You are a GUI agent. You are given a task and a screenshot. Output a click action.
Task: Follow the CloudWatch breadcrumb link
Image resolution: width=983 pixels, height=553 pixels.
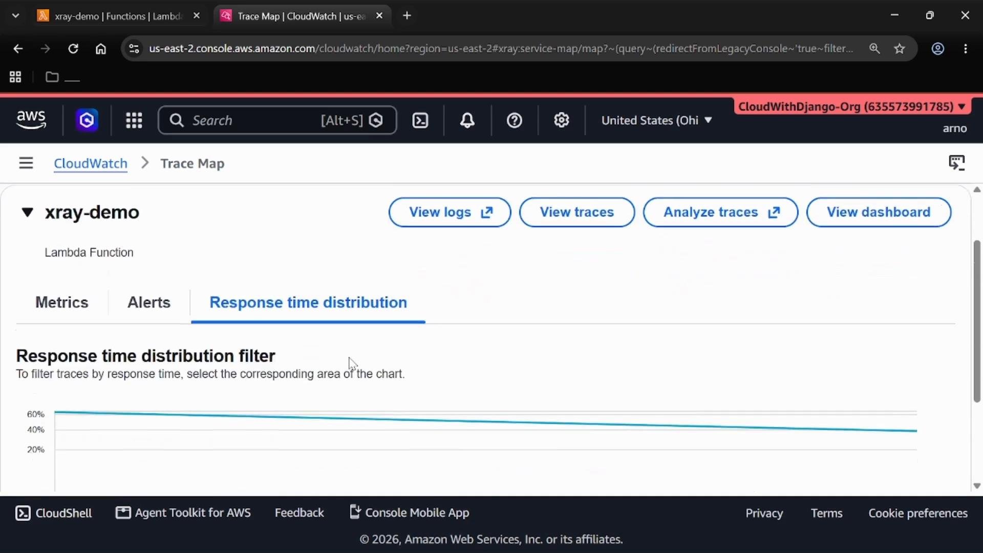pos(91,163)
